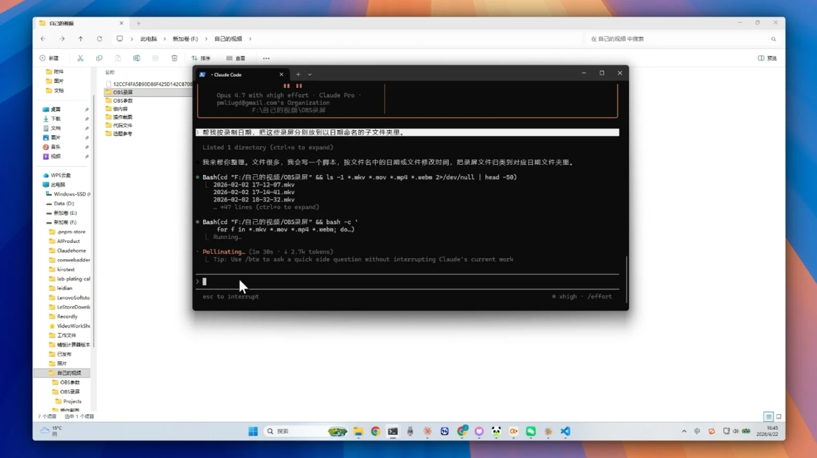Viewport: 817px width, 458px height.
Task: Click the 预览 preview pane button
Action: [x=767, y=58]
